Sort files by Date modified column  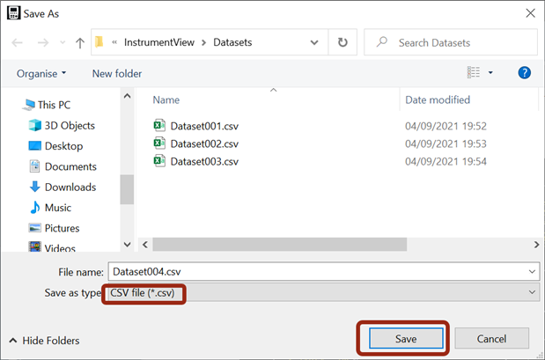click(438, 100)
